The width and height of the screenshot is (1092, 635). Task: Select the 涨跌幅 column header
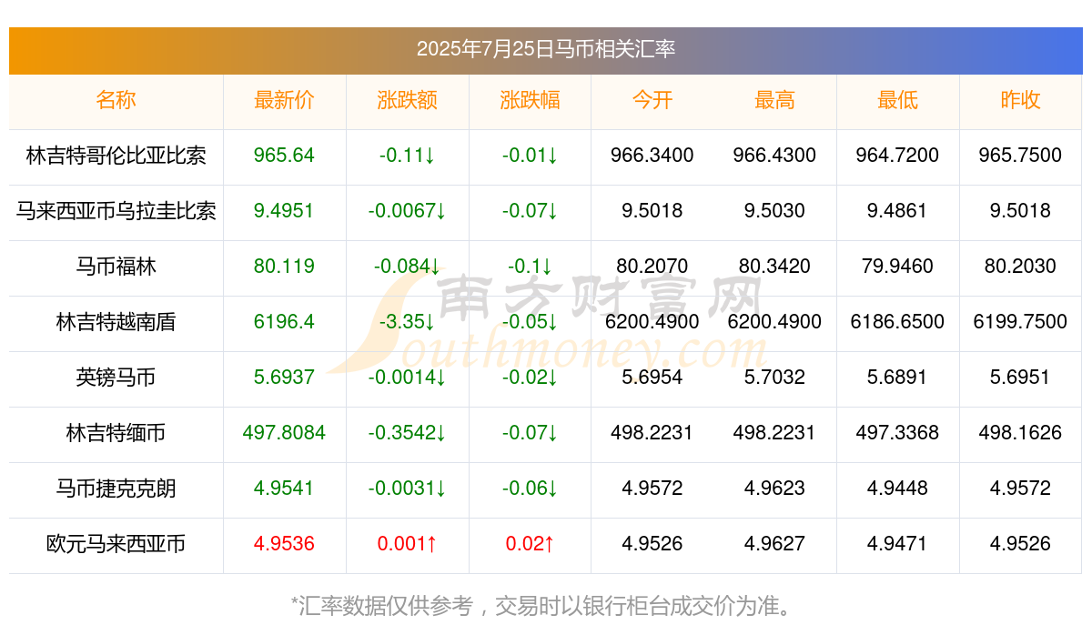(x=530, y=100)
